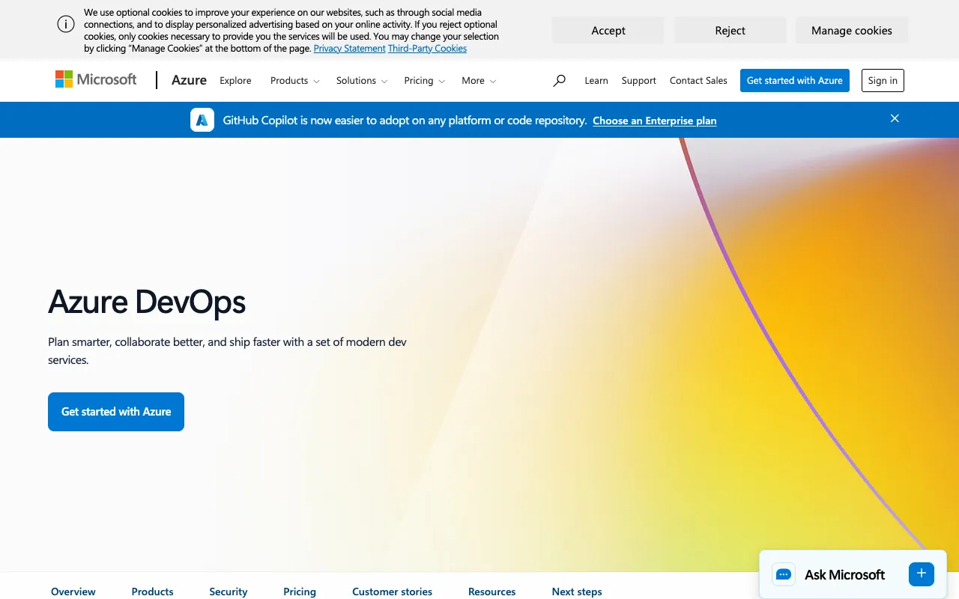Click the Azure icon in the announcement banner
This screenshot has width=959, height=599.
tap(202, 119)
